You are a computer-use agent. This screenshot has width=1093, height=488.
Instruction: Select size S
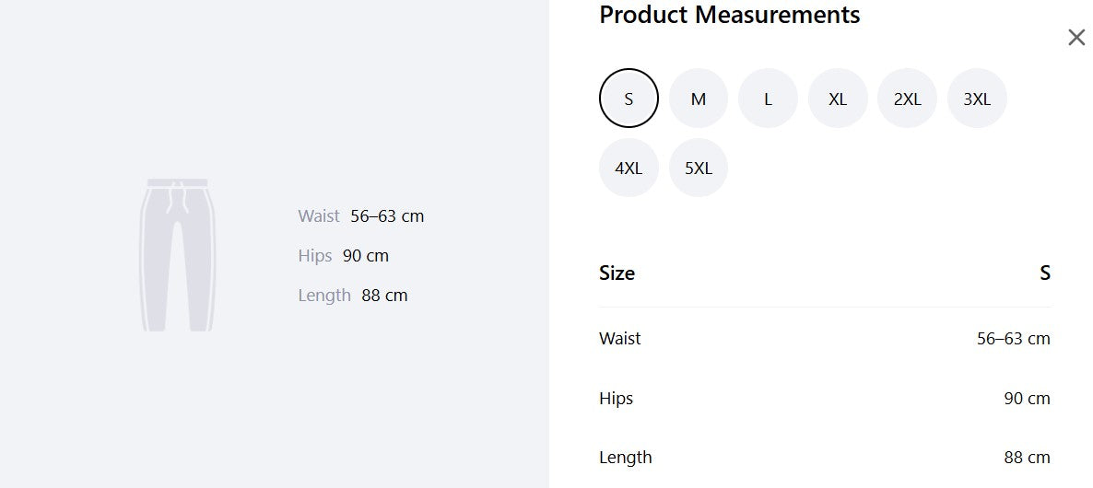click(x=629, y=99)
